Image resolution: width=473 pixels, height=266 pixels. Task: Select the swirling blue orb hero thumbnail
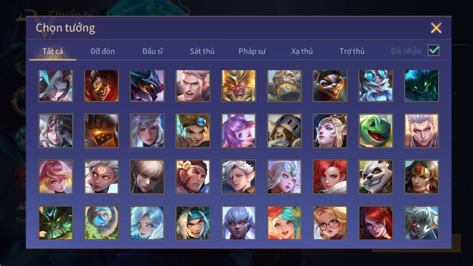[x=101, y=223]
